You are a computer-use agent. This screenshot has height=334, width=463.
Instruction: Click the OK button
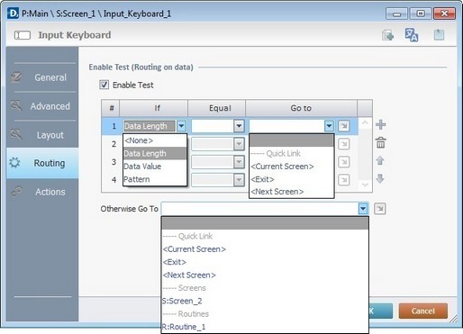(x=381, y=311)
